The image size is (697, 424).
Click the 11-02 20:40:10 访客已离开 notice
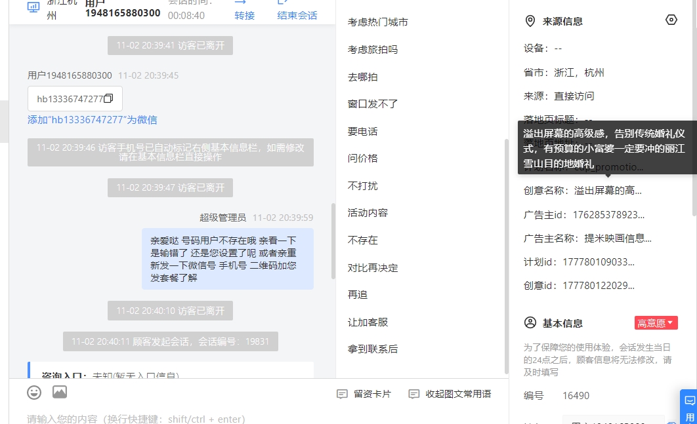coord(170,311)
